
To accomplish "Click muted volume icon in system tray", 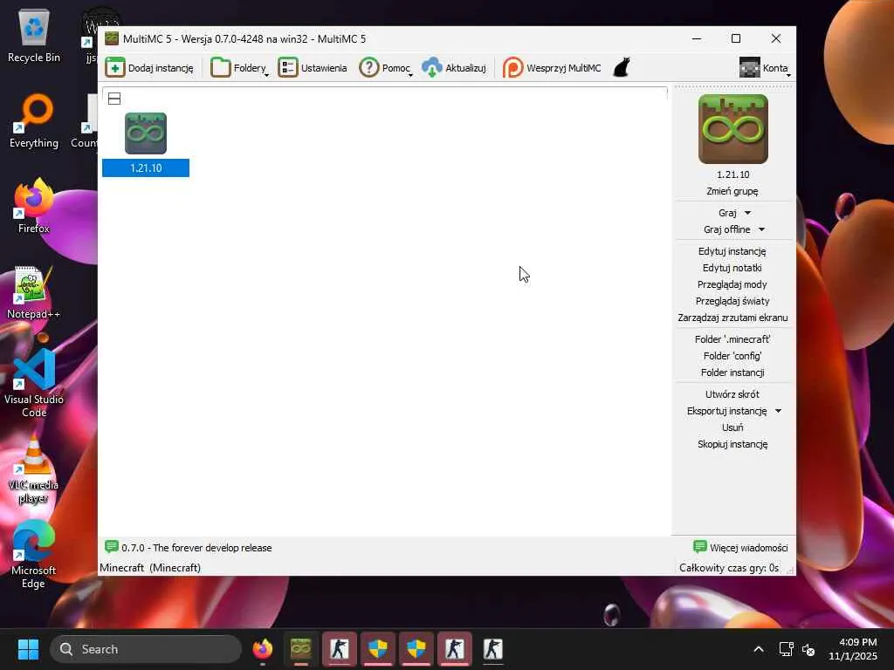I will click(808, 649).
